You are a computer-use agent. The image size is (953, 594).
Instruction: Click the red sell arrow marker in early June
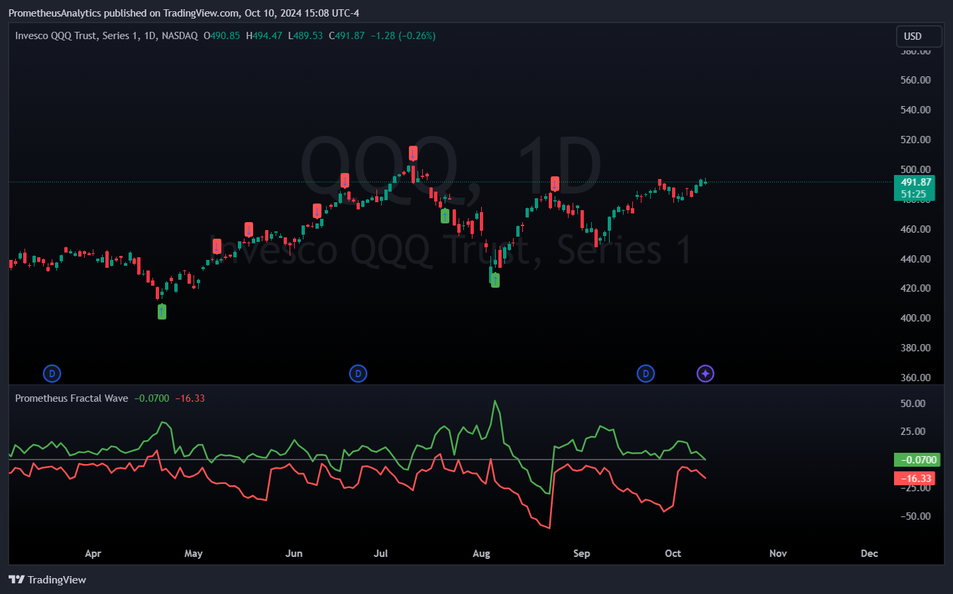(x=317, y=211)
